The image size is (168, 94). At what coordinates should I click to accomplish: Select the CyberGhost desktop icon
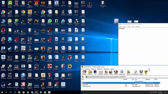click(70, 67)
